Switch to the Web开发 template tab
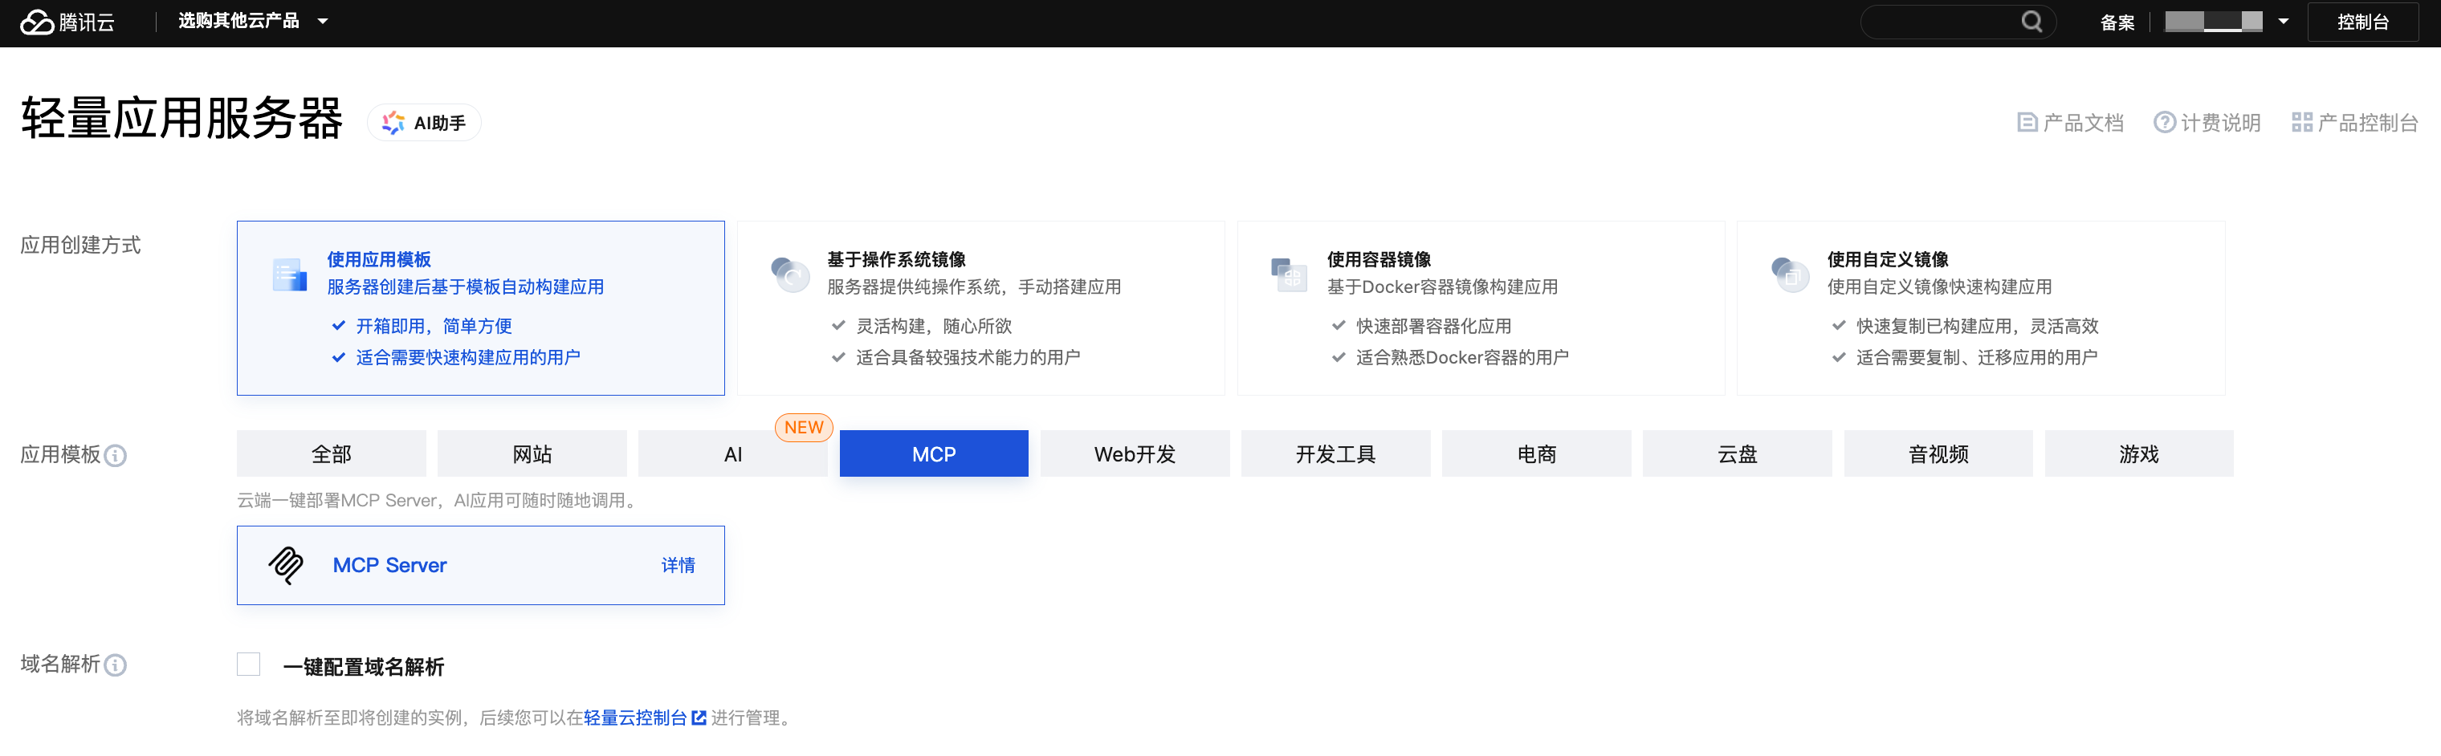 1135,453
